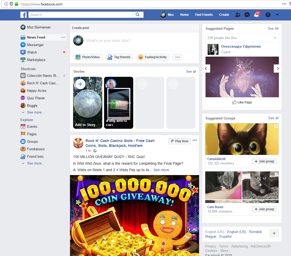291x256 pixels.
Task: Open account dropdown arrow in top bar
Action: click(x=277, y=15)
